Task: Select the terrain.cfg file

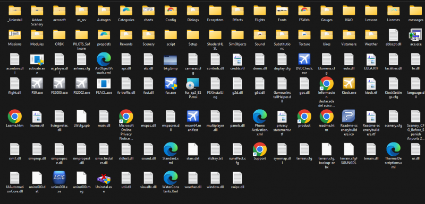Action: click(x=304, y=149)
